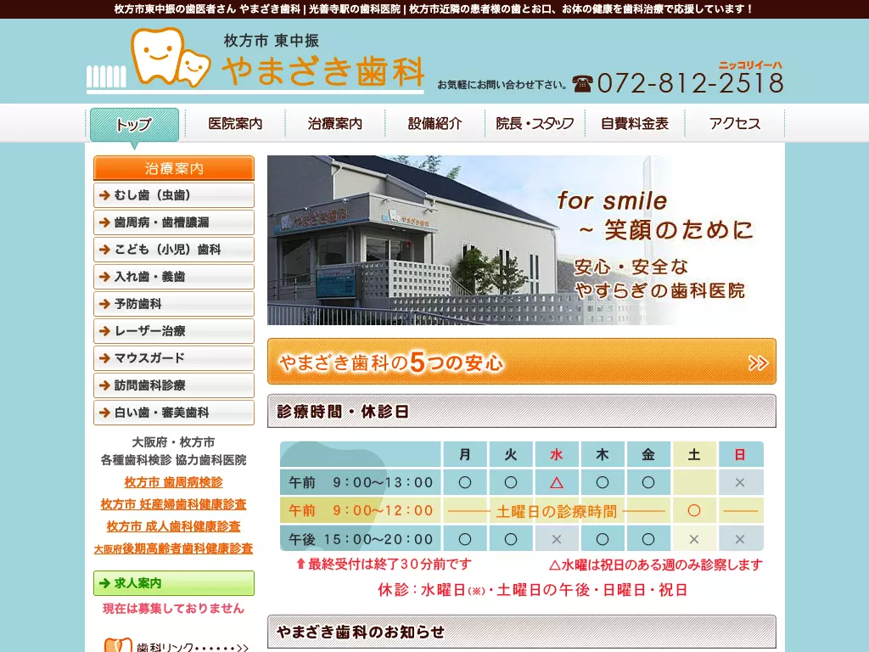Open the 枚方市 成人歯科健康診査 link
Screen dimensions: 869x652
click(173, 526)
